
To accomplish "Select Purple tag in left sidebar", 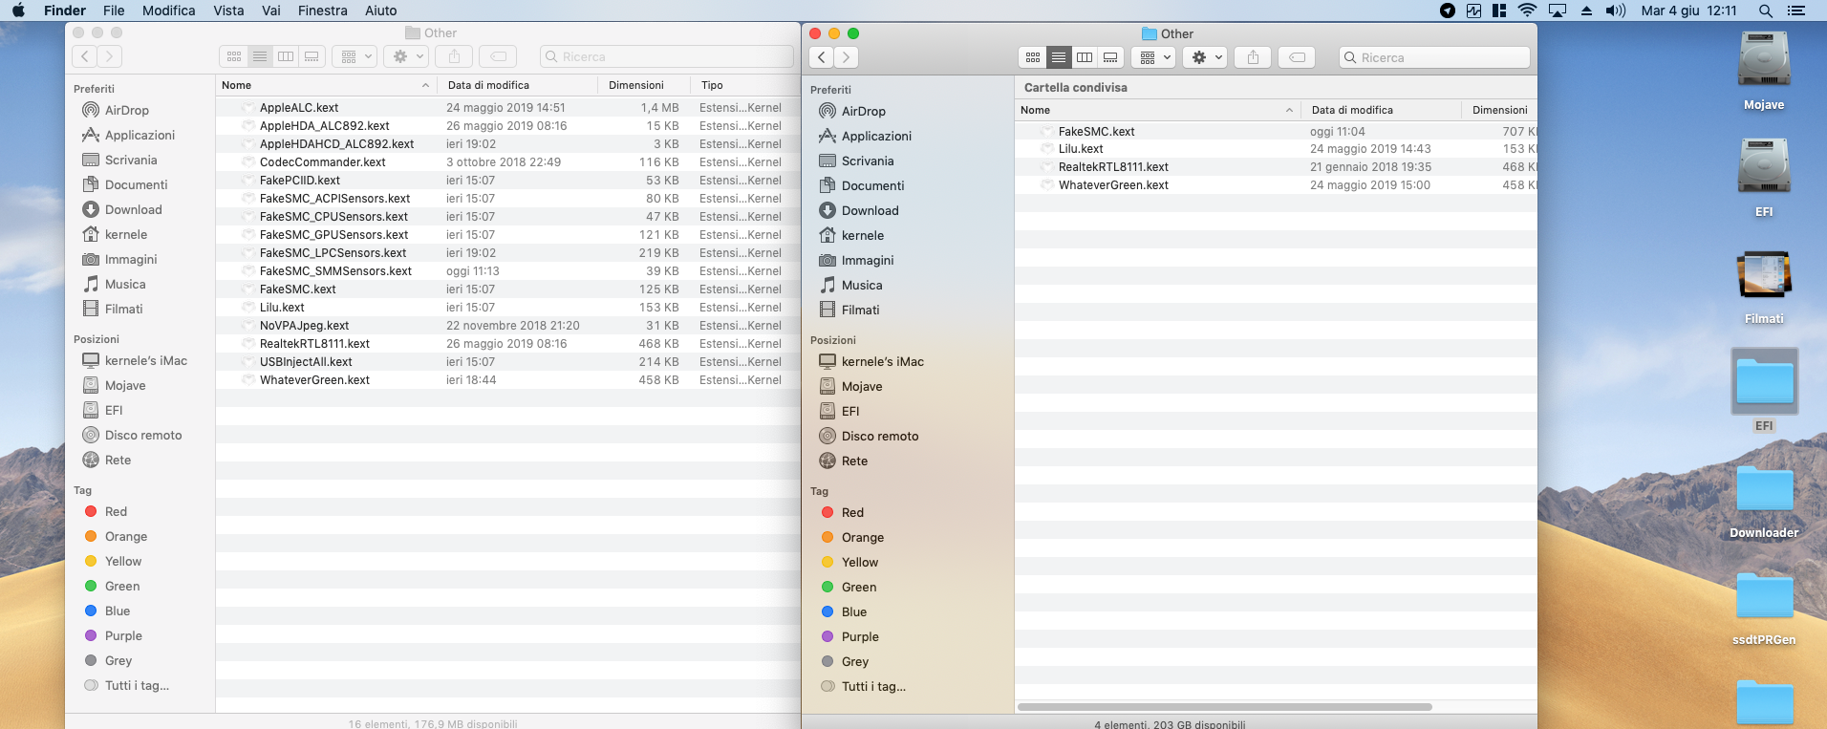I will (x=123, y=635).
